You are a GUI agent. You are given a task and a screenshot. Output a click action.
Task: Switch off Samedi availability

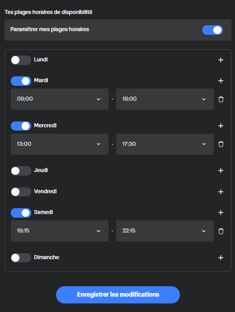tap(21, 213)
